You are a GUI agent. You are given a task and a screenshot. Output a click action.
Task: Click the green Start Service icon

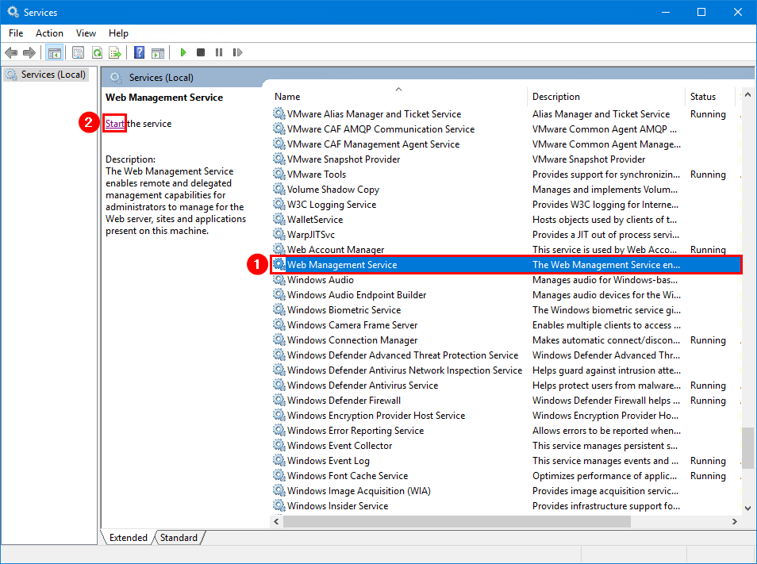point(183,52)
